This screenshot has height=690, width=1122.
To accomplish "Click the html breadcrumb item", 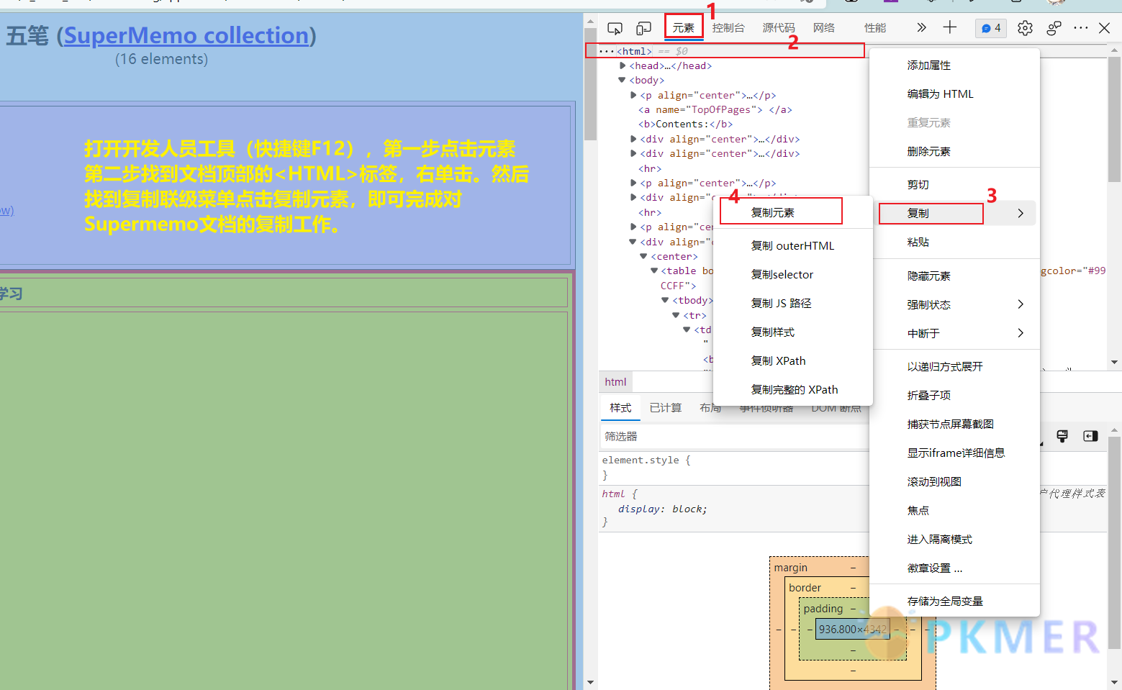I will 615,382.
